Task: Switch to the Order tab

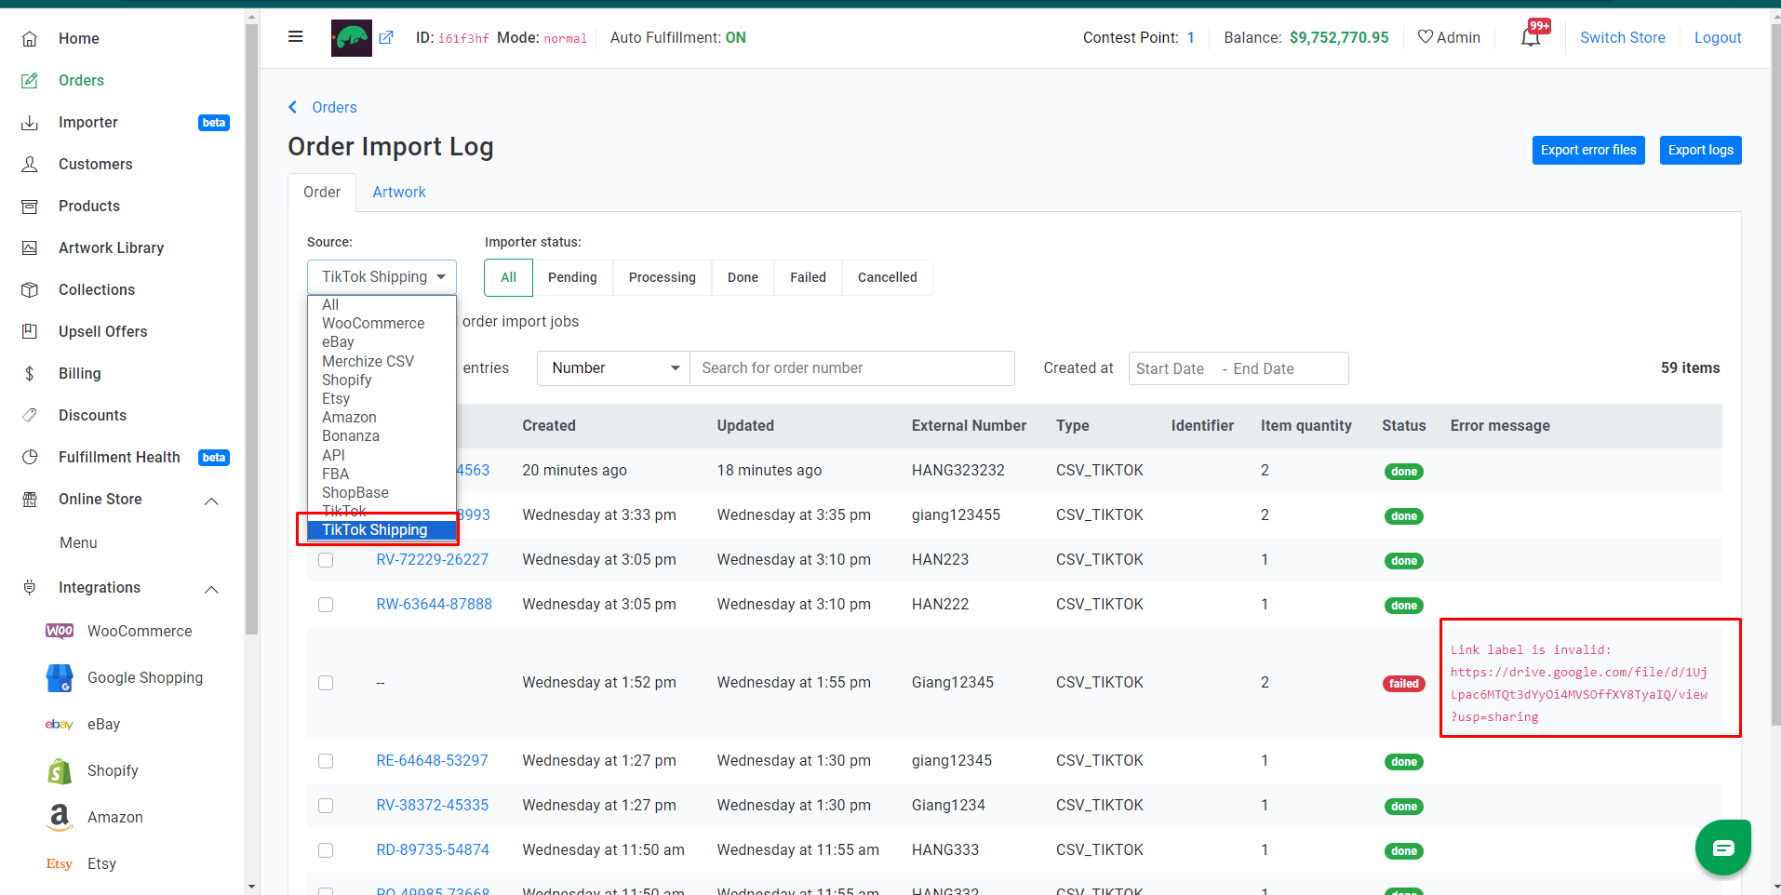Action: point(322,193)
